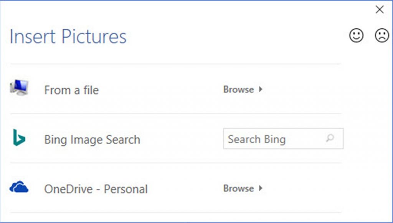Click the blue OneDrive cloud icon
Image resolution: width=393 pixels, height=223 pixels.
20,187
